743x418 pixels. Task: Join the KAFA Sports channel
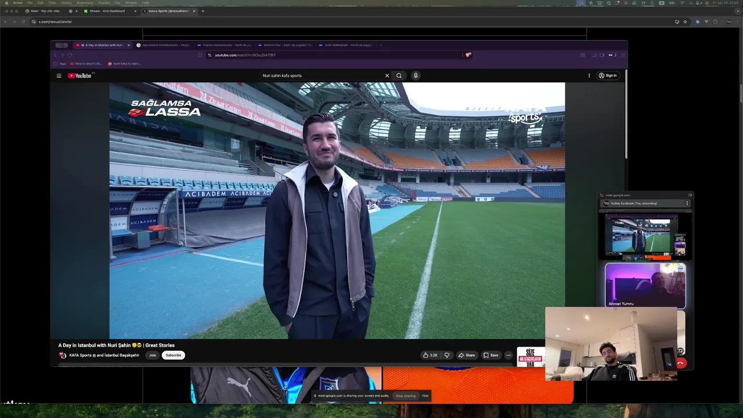point(152,355)
